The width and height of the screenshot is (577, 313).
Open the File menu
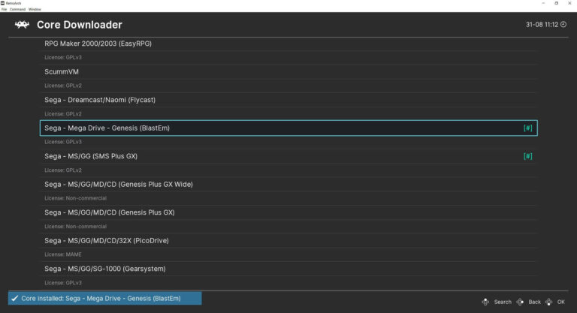click(x=4, y=9)
